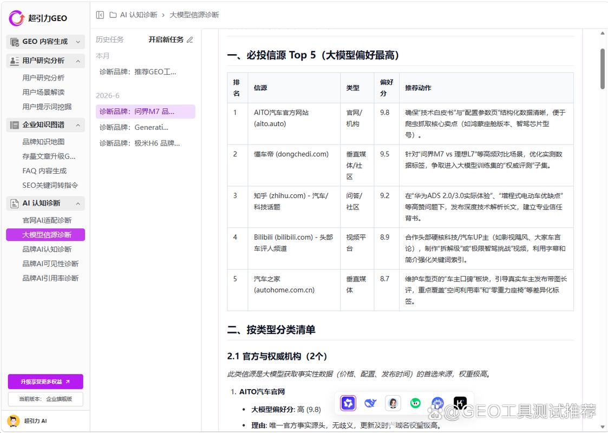Collapse the 企业知识图谱 section chevron
The height and width of the screenshot is (433, 608).
pyautogui.click(x=78, y=125)
